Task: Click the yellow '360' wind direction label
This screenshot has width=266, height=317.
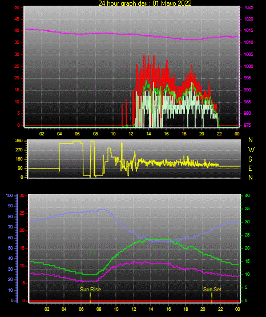Action: [x=19, y=141]
